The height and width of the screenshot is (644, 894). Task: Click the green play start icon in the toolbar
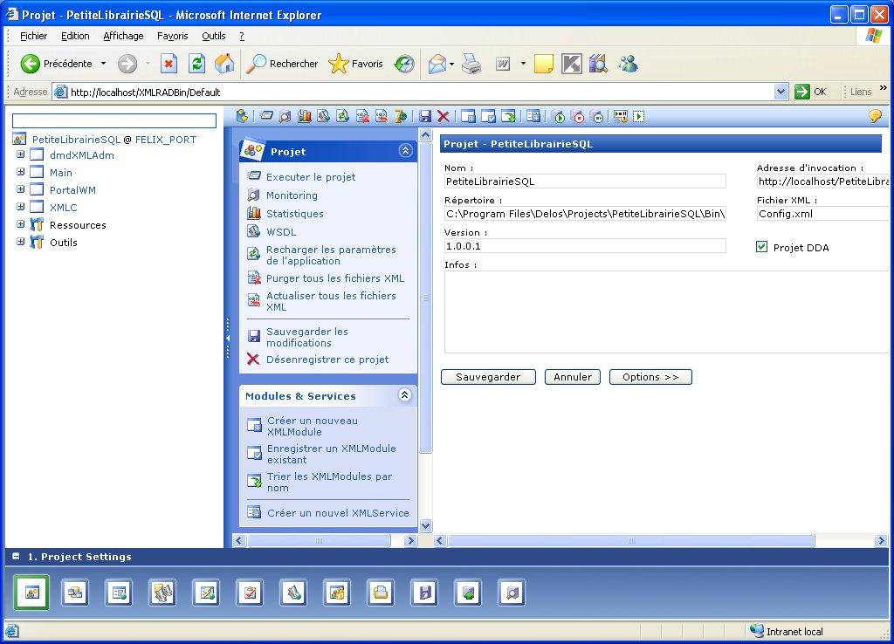(x=559, y=116)
